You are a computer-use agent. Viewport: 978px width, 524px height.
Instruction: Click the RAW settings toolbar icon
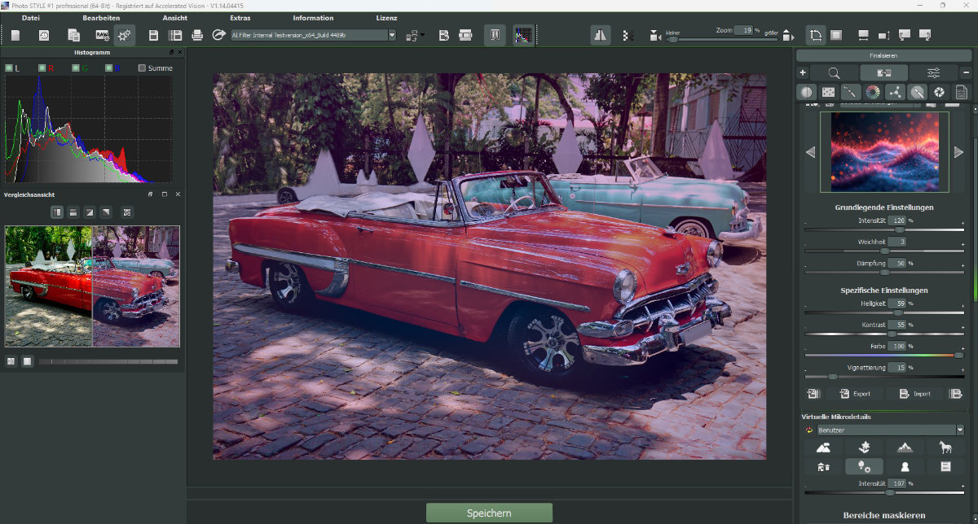(x=102, y=35)
